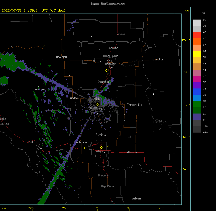
Task: Click the Strathmore city label
Action: (x=129, y=152)
